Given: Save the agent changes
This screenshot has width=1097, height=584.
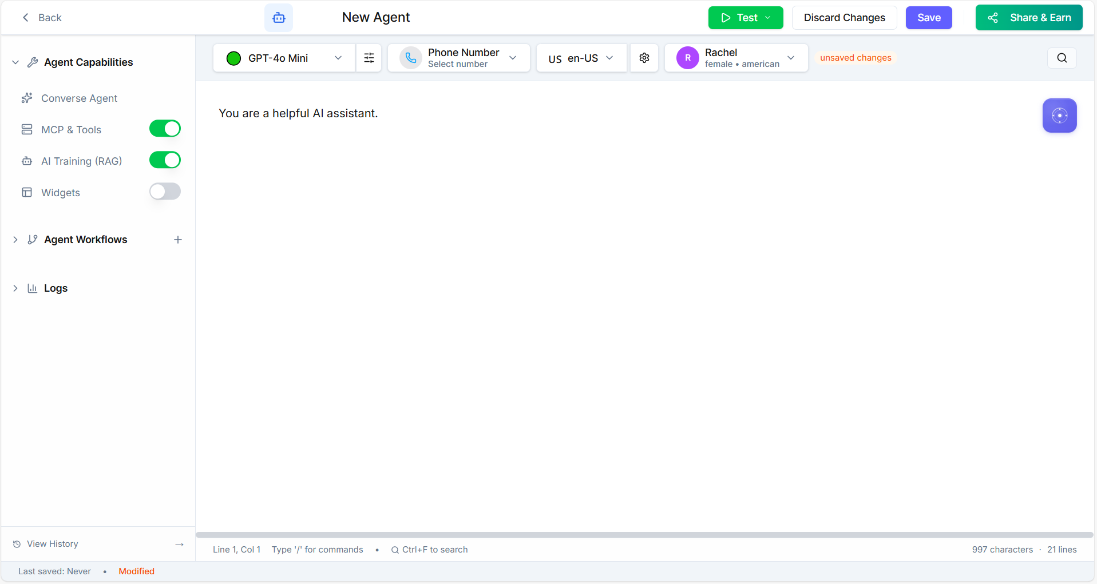Looking at the screenshot, I should [x=928, y=18].
